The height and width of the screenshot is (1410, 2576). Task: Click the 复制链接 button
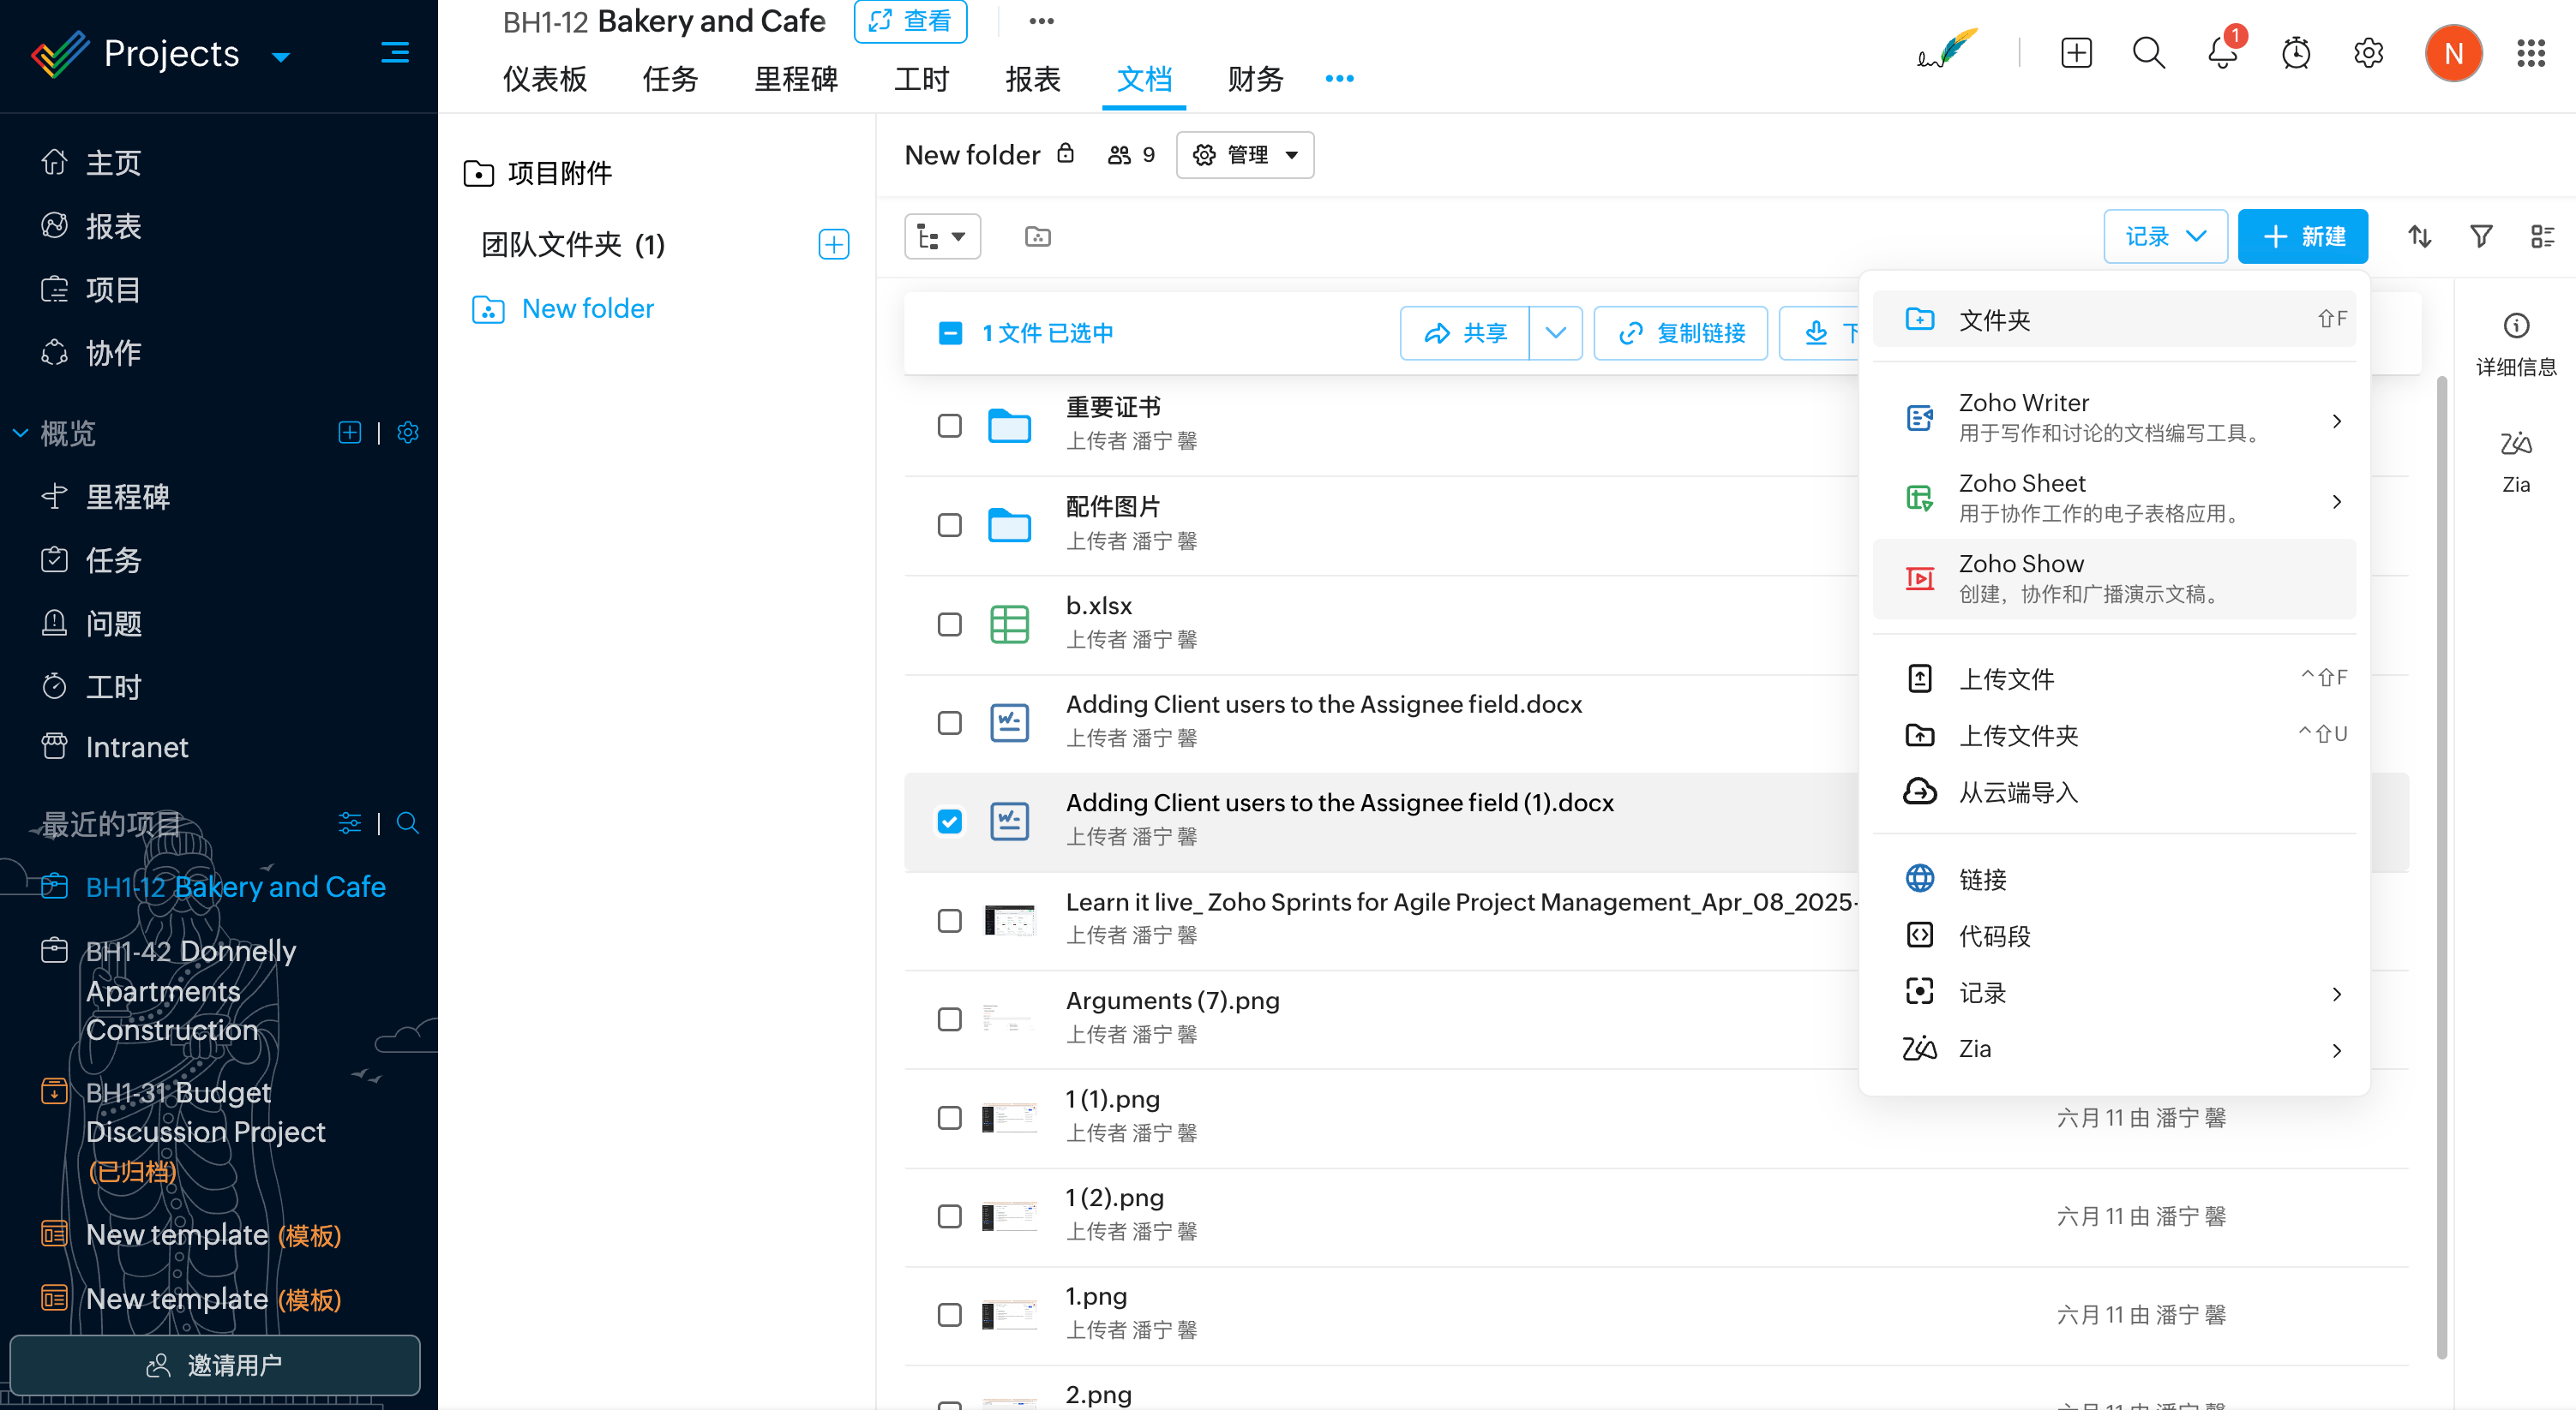(x=1680, y=332)
